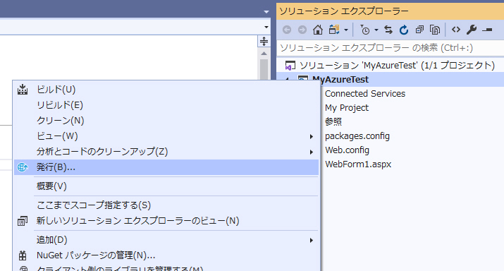The height and width of the screenshot is (271, 504).
Task: Select packages.config file
Action: click(357, 136)
